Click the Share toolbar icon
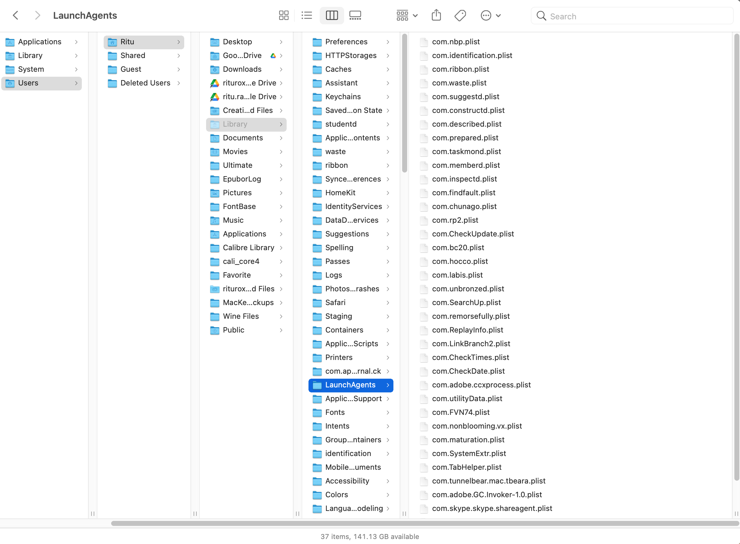This screenshot has width=740, height=544. (436, 16)
